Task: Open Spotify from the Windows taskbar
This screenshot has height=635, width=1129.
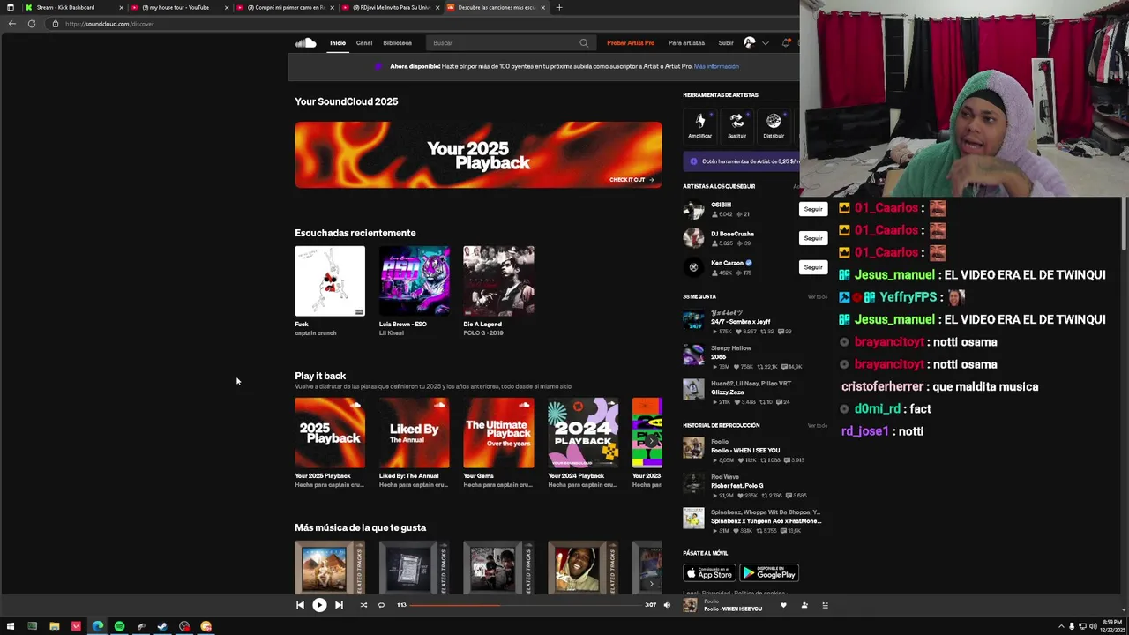Action: pyautogui.click(x=119, y=626)
